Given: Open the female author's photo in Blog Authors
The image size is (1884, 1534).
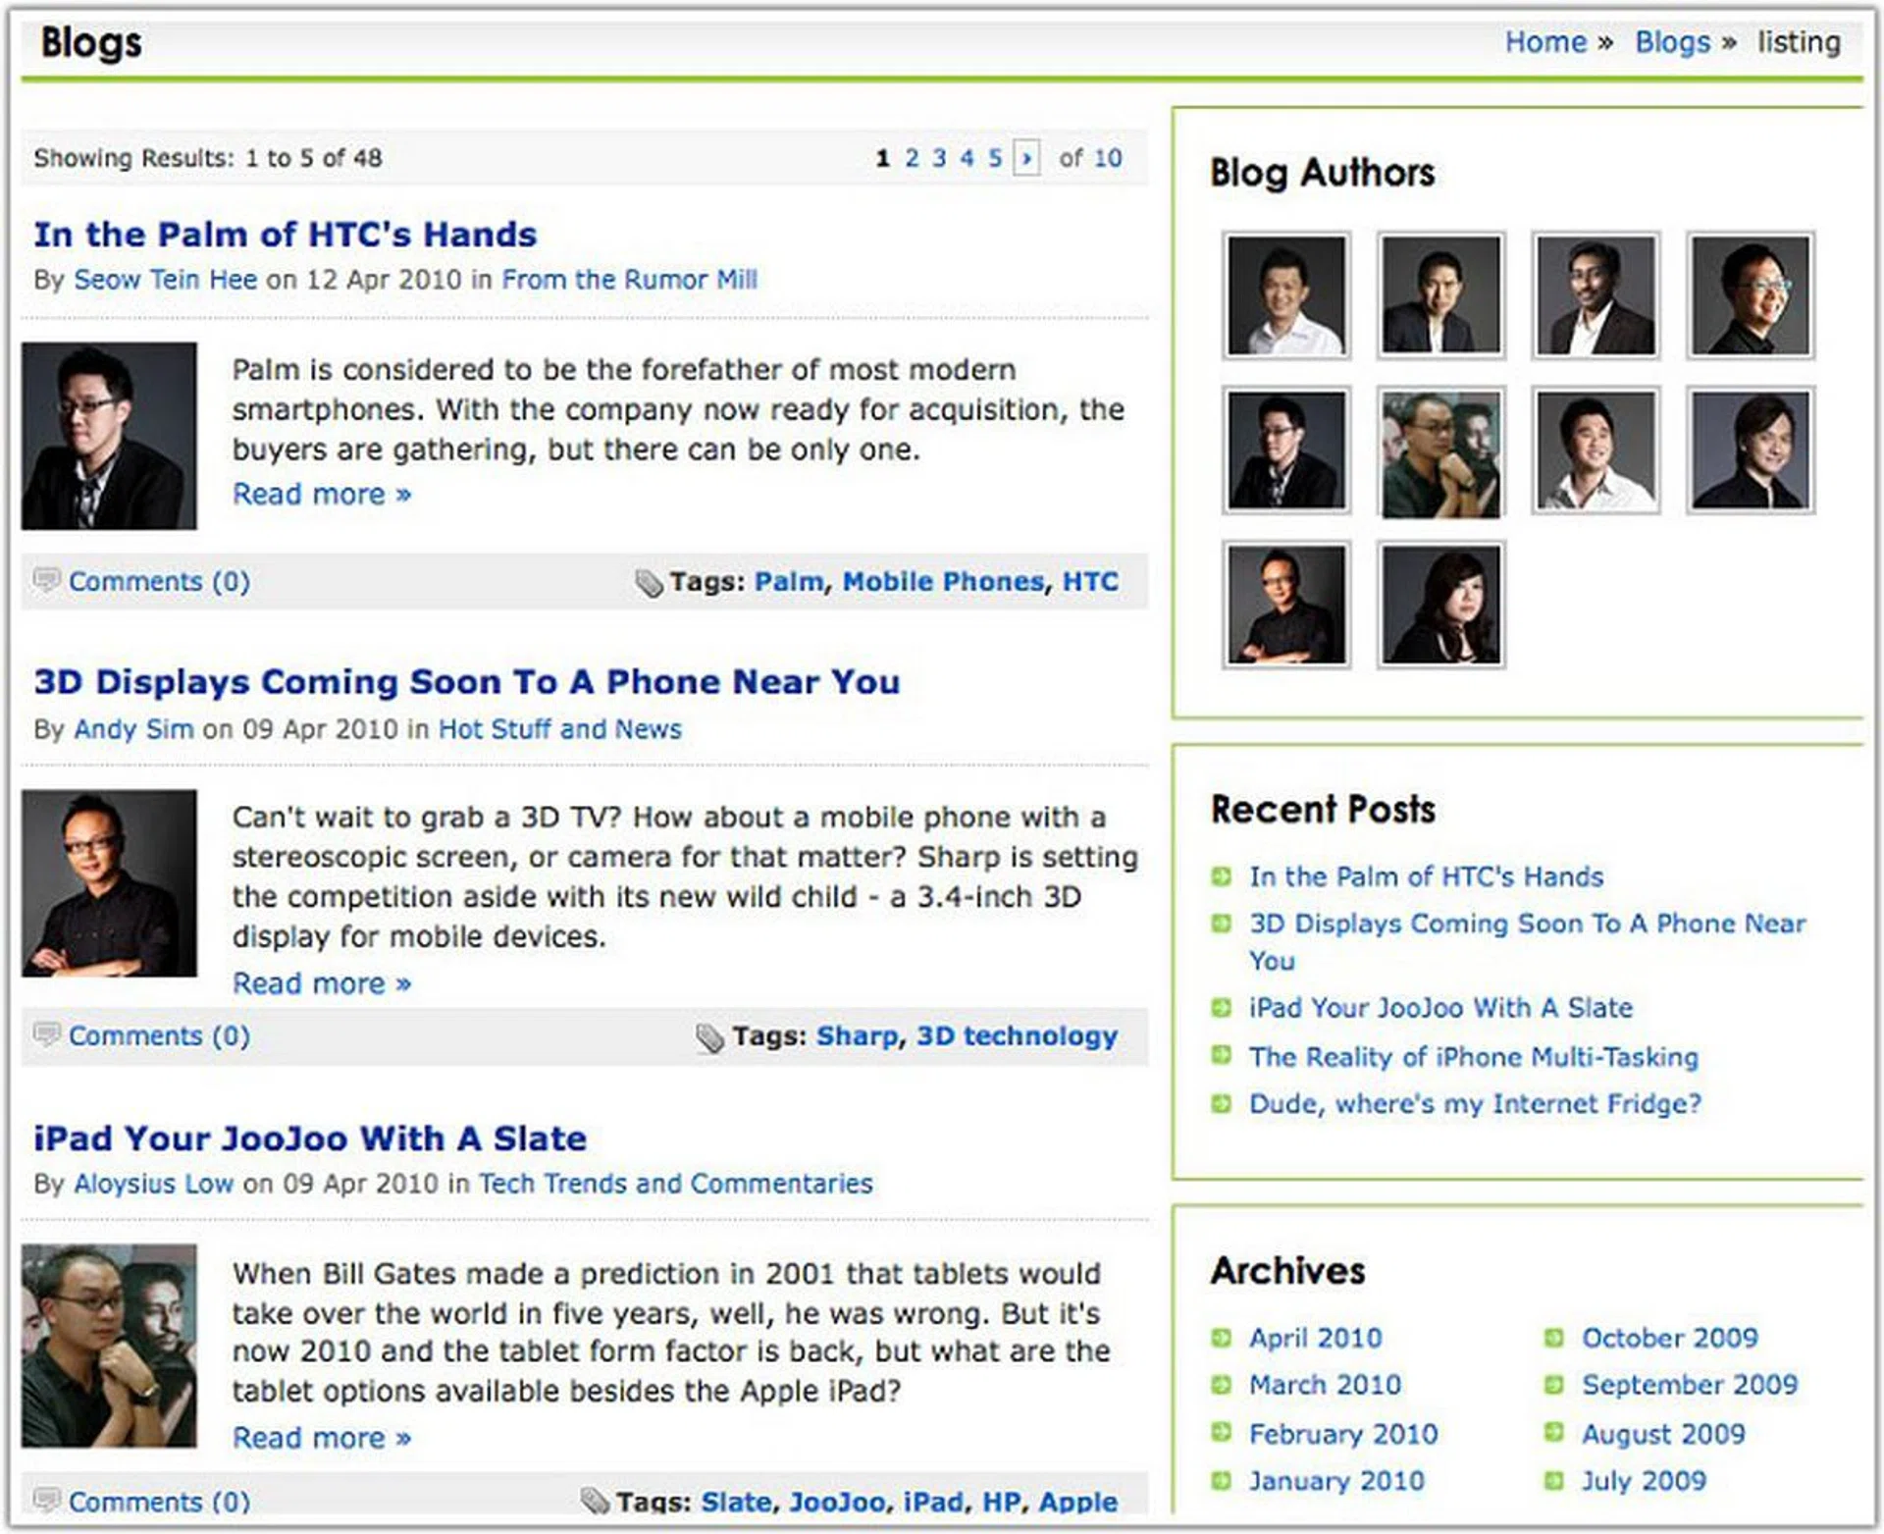Looking at the screenshot, I should [x=1440, y=605].
